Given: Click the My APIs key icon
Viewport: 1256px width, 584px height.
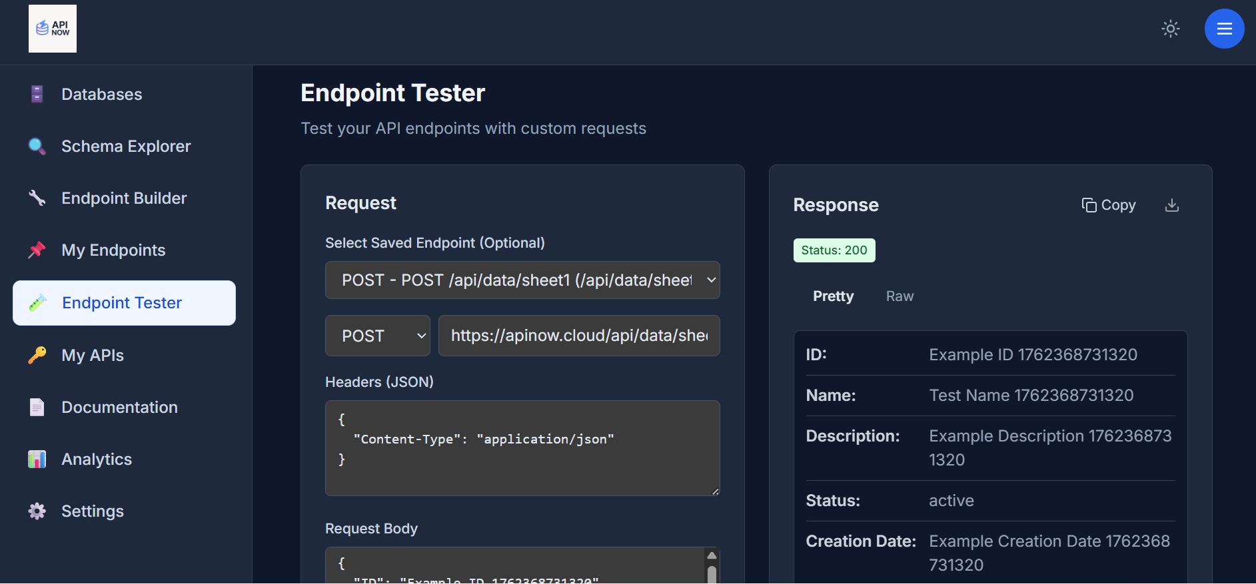Looking at the screenshot, I should coord(37,355).
